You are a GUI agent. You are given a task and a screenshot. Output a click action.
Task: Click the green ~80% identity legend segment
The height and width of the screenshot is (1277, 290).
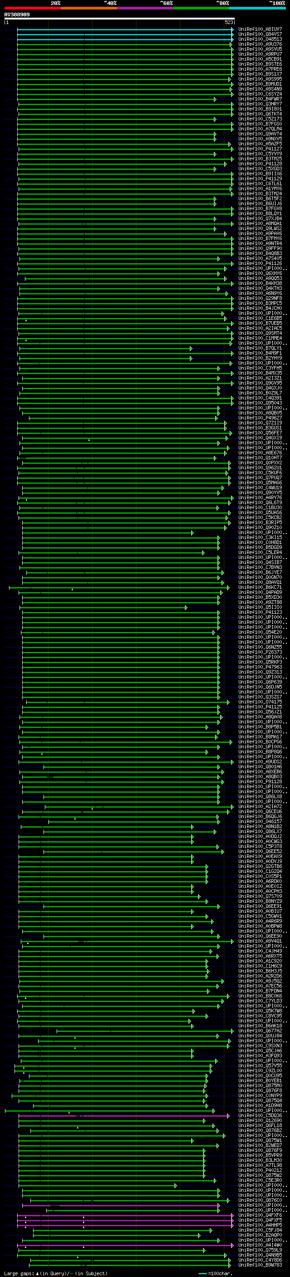pyautogui.click(x=201, y=8)
